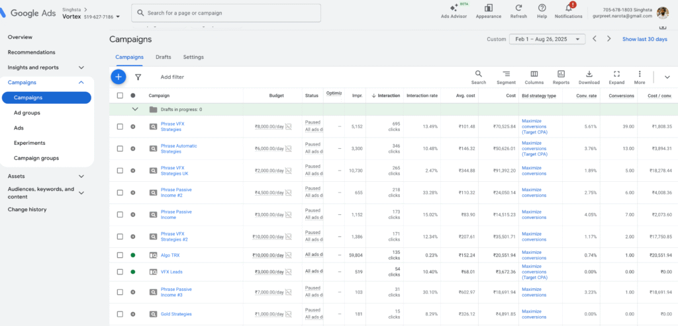
Task: Focus the search for a page or campaign field
Action: (x=226, y=13)
